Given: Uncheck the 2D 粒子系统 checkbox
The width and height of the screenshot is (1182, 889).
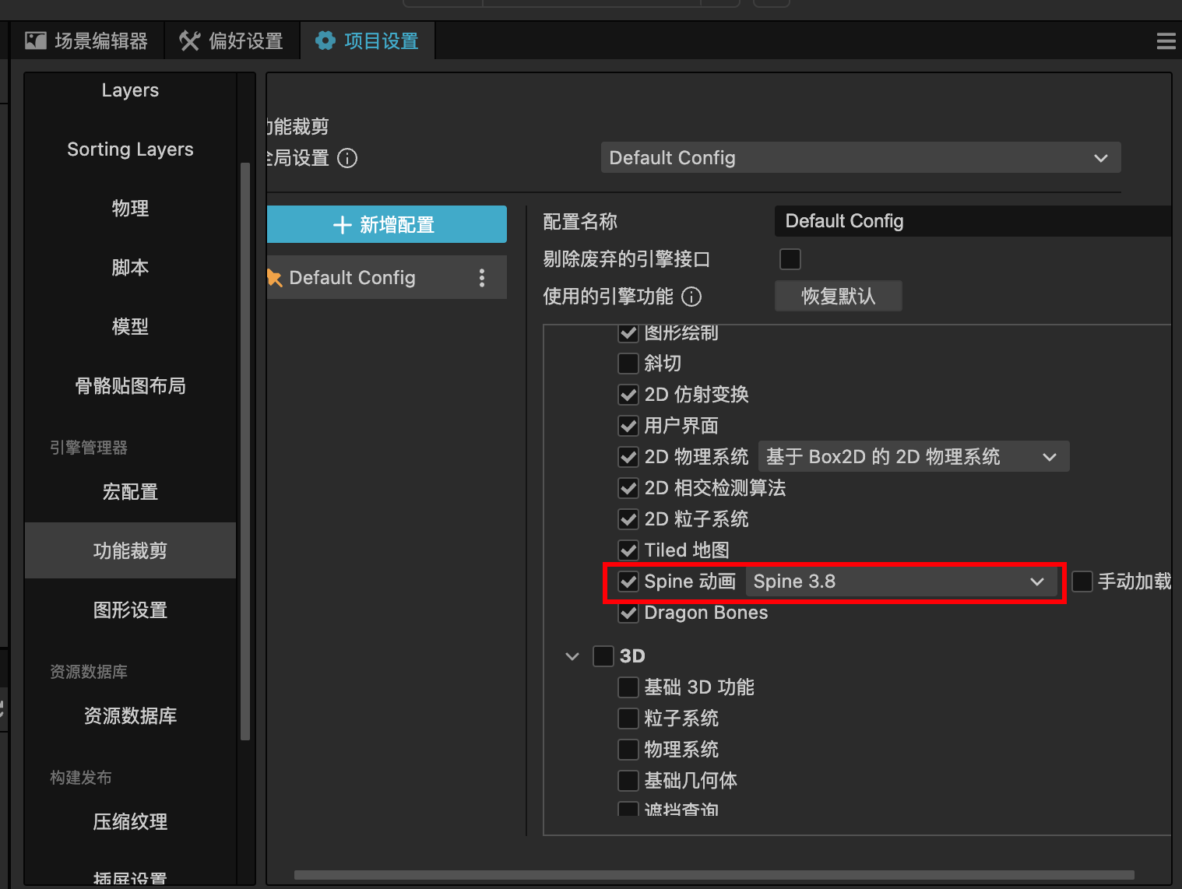Looking at the screenshot, I should (628, 519).
